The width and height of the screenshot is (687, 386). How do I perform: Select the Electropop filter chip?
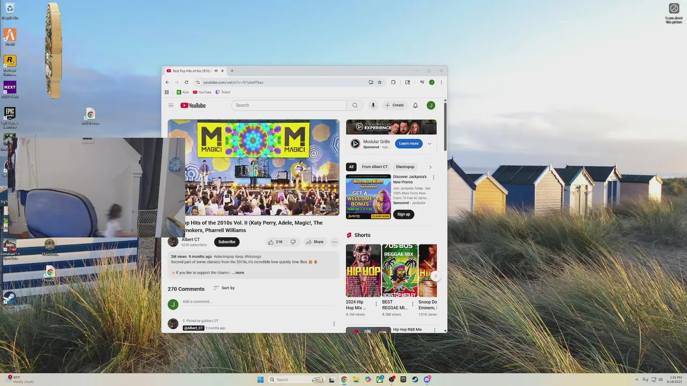coord(405,167)
